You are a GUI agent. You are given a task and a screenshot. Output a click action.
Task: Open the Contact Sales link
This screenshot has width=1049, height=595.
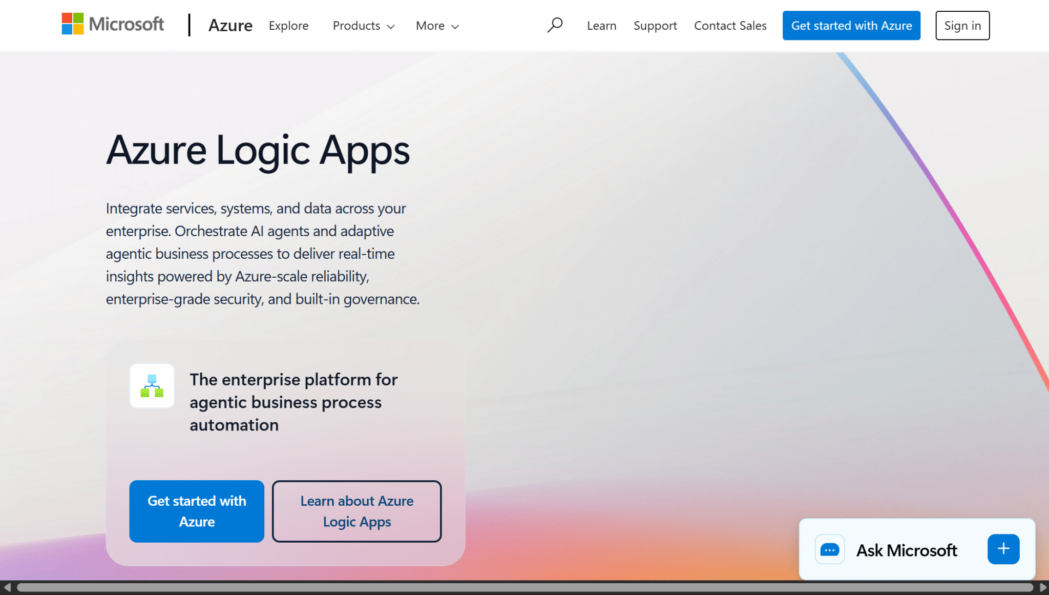(730, 26)
